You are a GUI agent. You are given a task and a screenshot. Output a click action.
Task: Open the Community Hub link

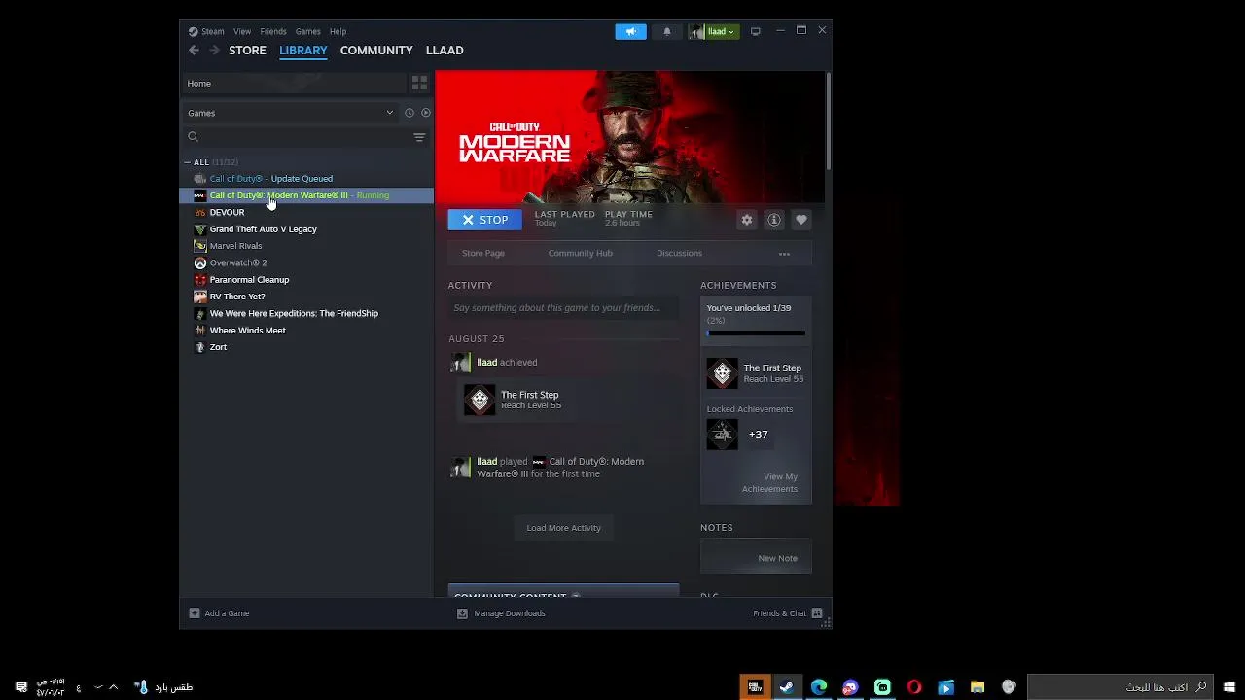click(x=581, y=254)
